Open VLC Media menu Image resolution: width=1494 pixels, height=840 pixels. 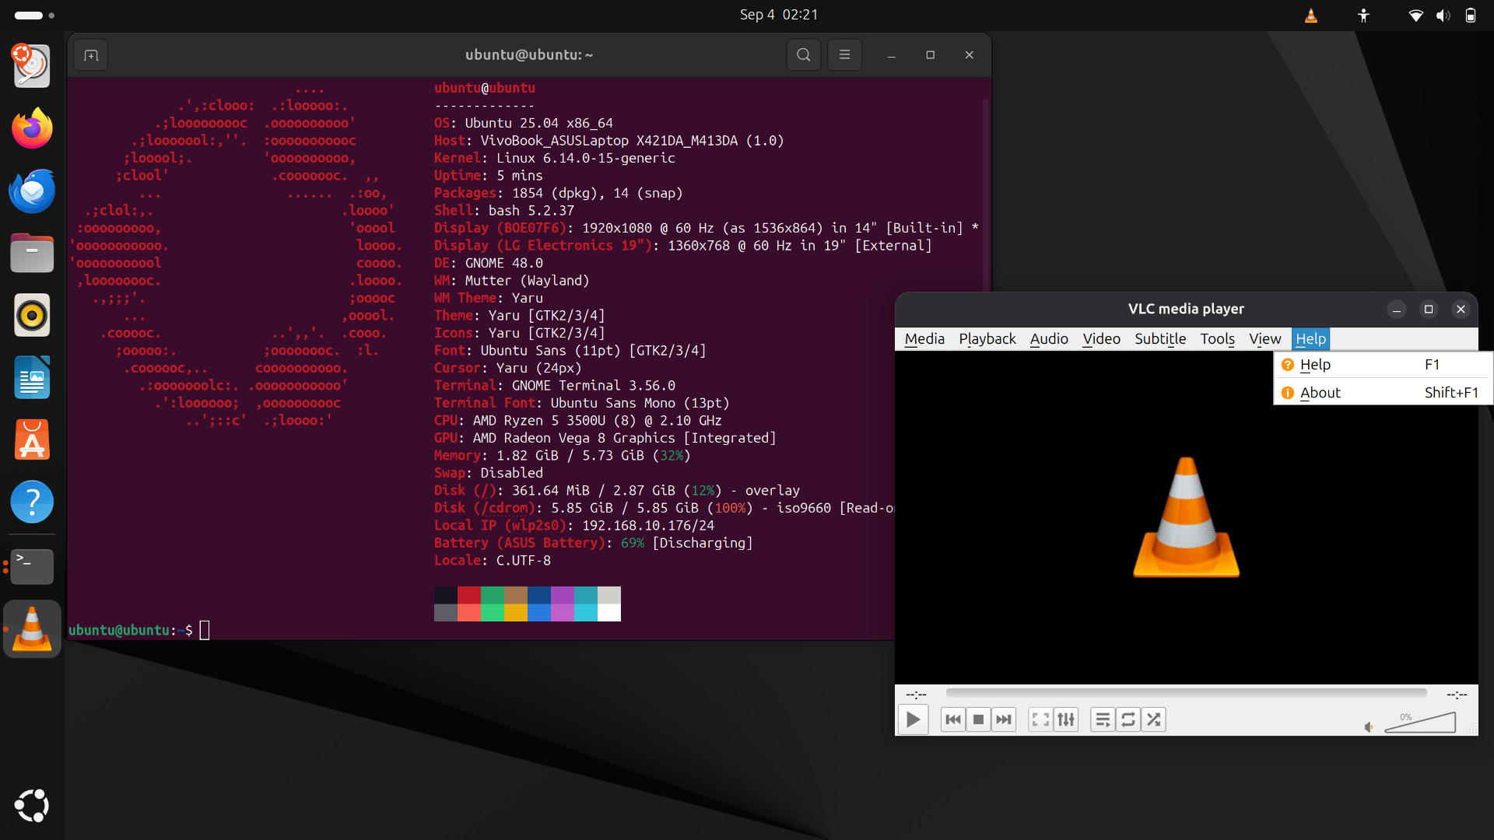924,339
